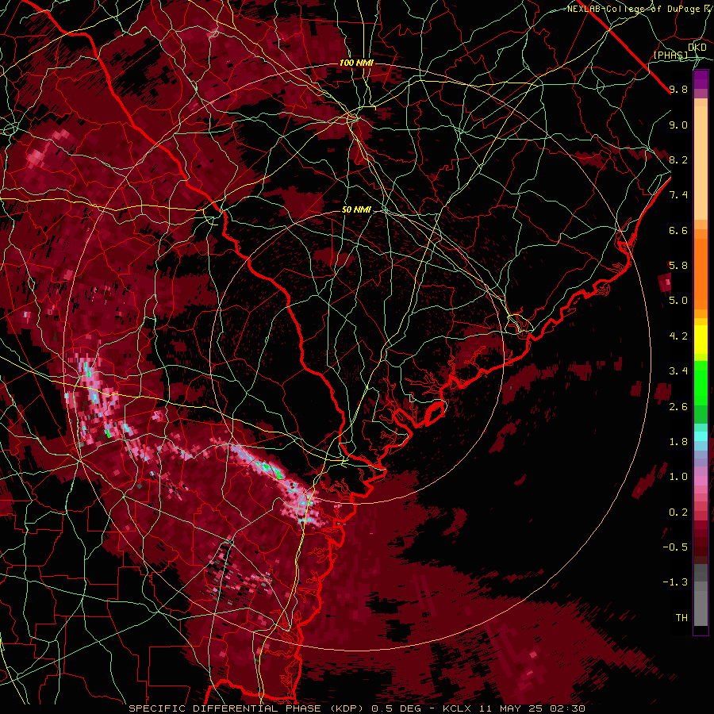
Task: Click the "100 NMI" range ring label
Action: [356, 63]
